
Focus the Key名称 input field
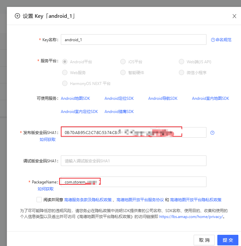133,40
